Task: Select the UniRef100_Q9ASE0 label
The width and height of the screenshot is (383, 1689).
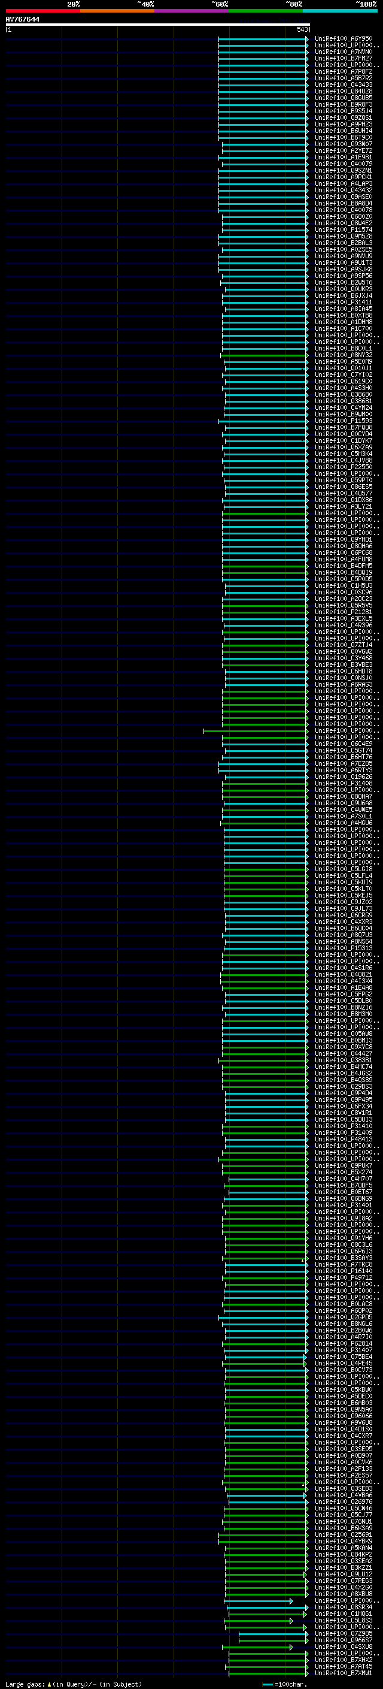Action: (343, 197)
